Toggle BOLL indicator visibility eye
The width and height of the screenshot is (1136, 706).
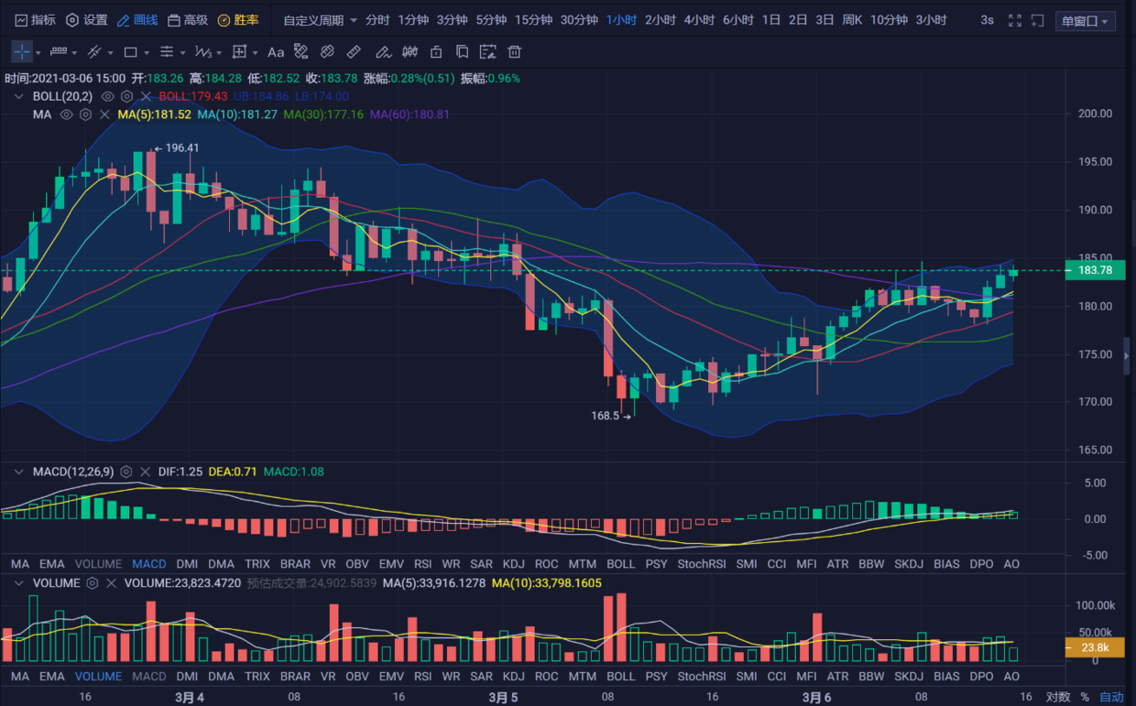(x=108, y=96)
